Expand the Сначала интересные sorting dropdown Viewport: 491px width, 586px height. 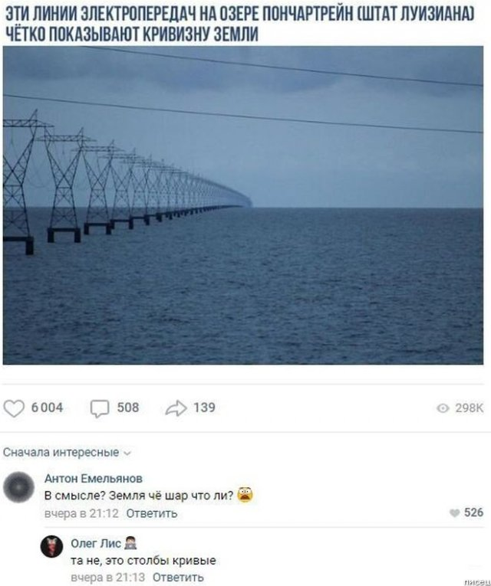coord(67,452)
